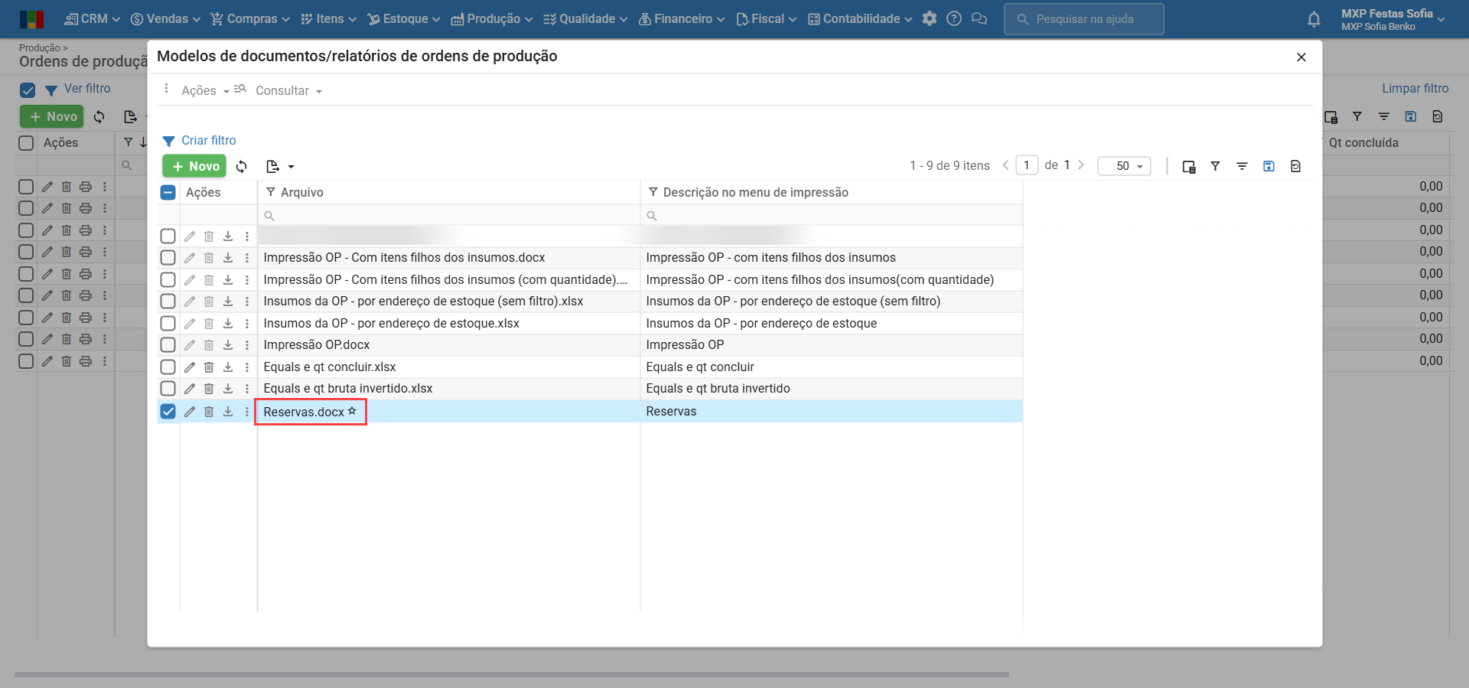The width and height of the screenshot is (1469, 688).
Task: Open the Produção menu
Action: (x=492, y=19)
